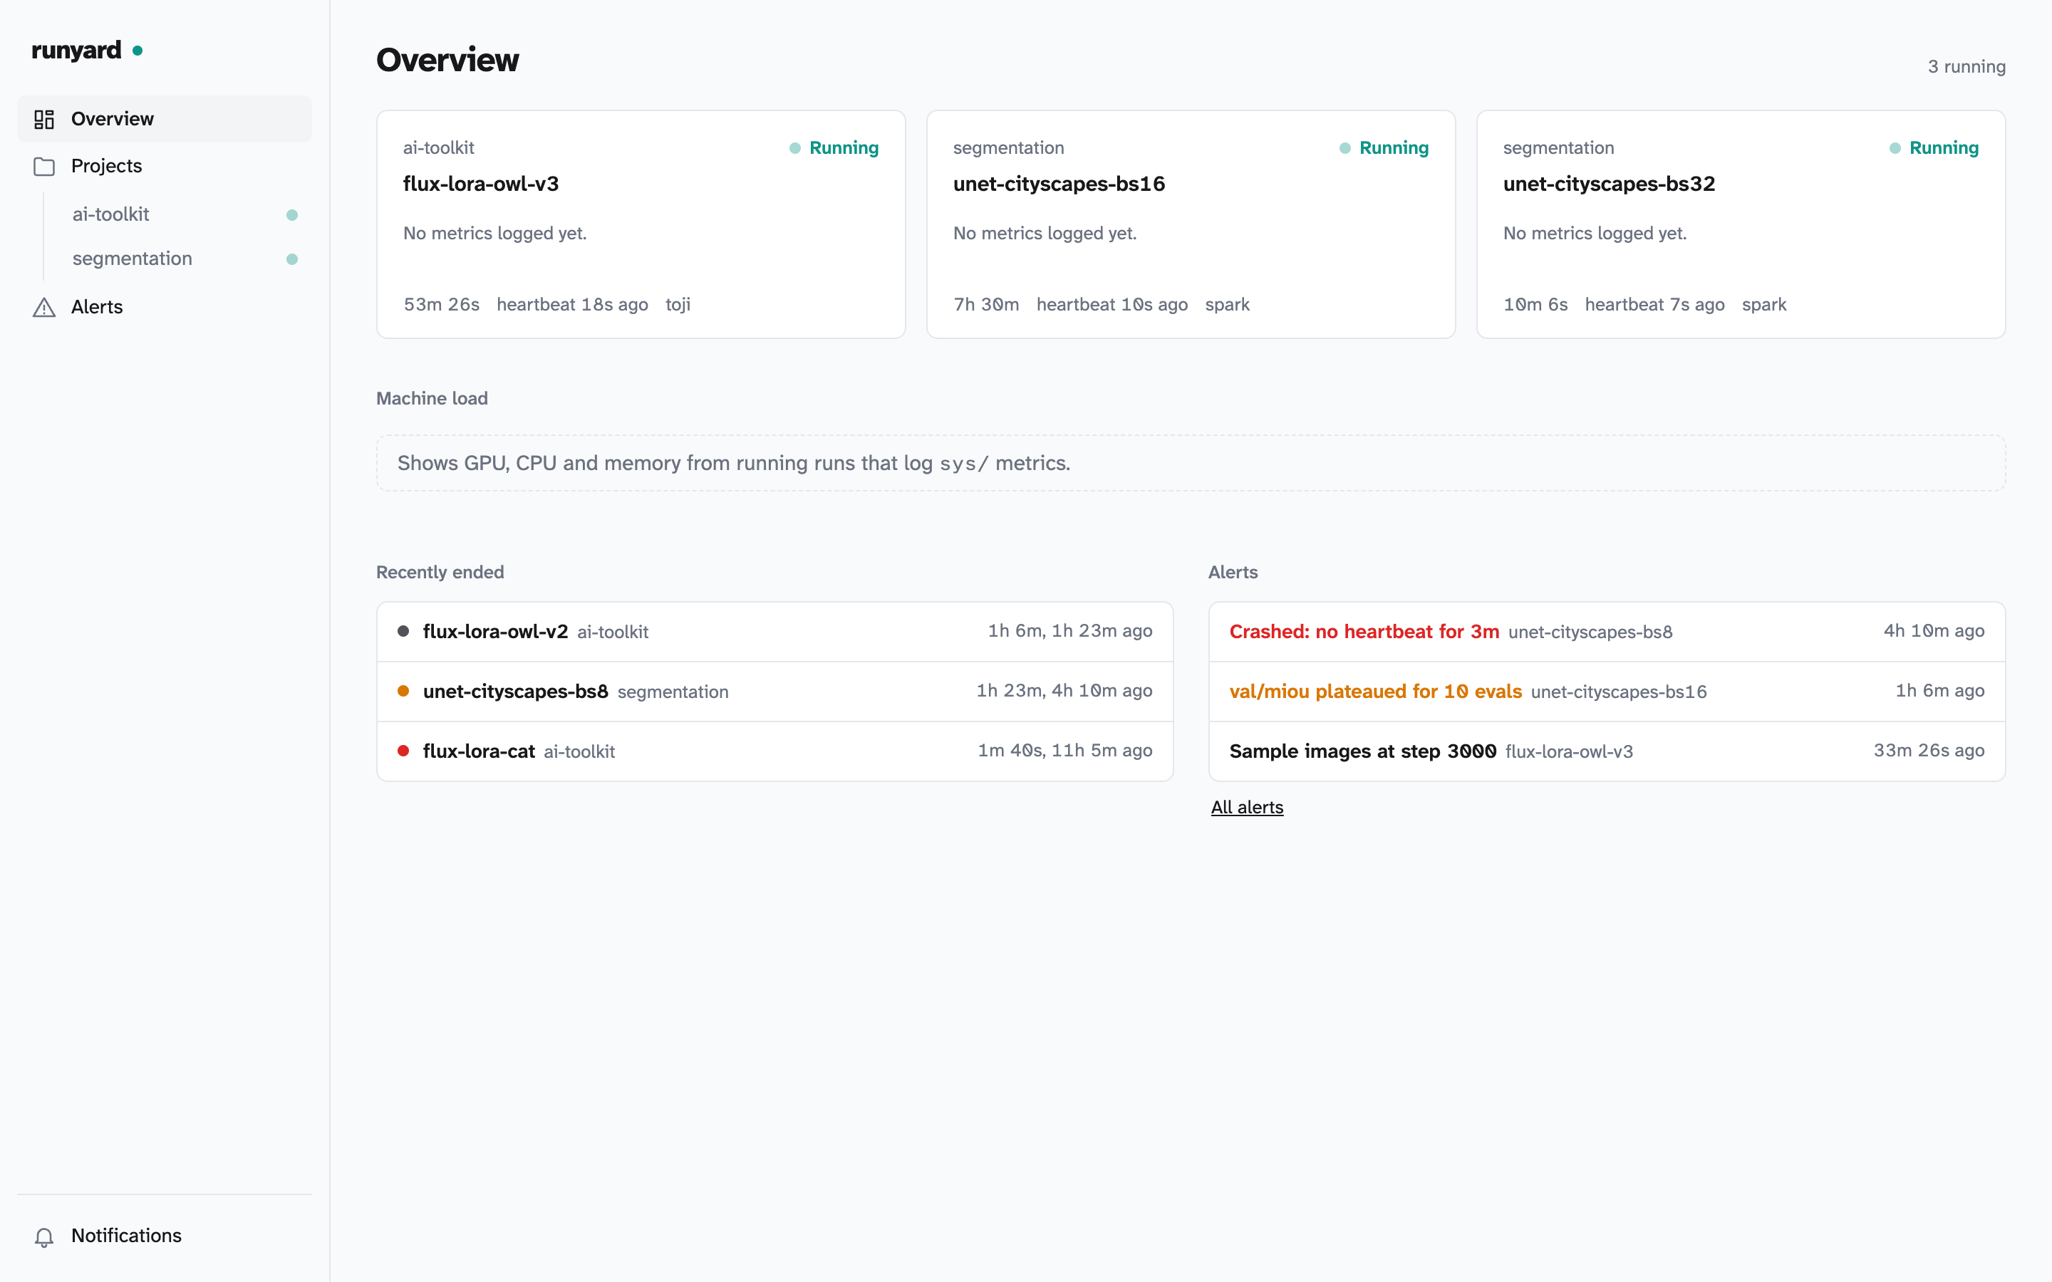Click the status dot beside ai-toolkit project
Screen dimensions: 2052x1282
[x=291, y=214]
